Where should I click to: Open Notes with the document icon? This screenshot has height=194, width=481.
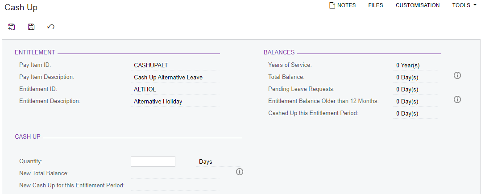tap(342, 5)
